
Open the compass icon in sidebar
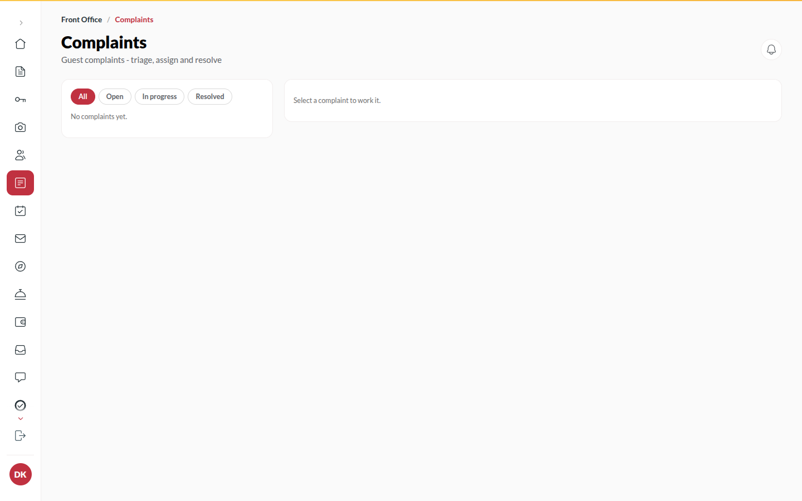21,267
